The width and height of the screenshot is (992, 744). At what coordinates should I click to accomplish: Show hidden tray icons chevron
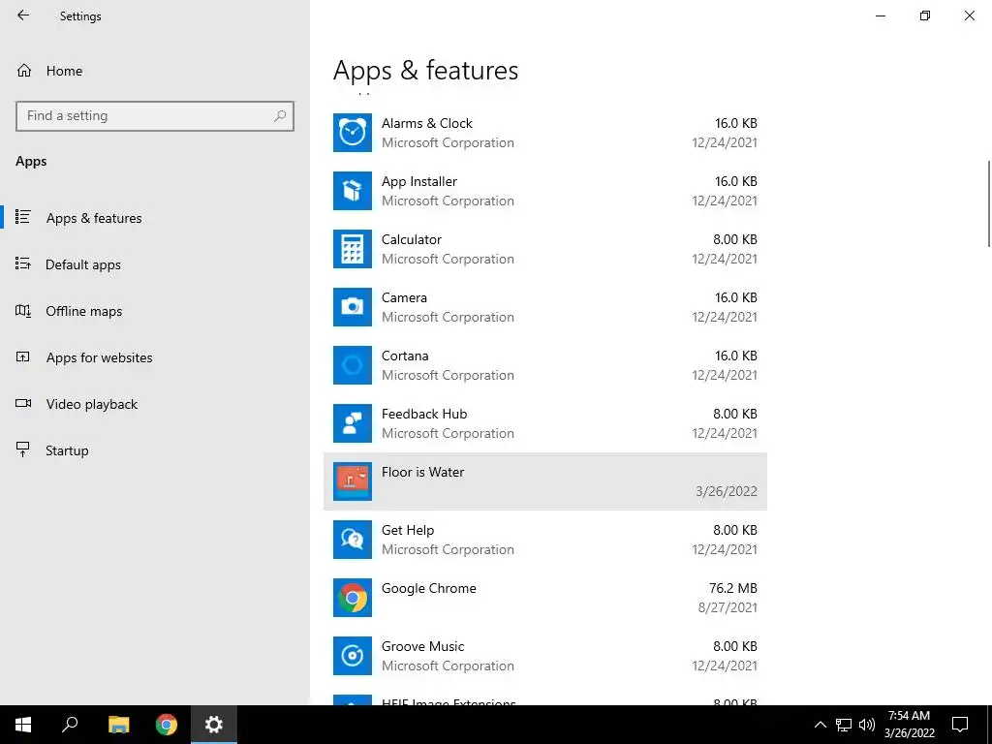coord(820,725)
